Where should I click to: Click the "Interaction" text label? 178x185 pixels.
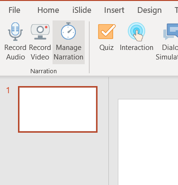136,48
